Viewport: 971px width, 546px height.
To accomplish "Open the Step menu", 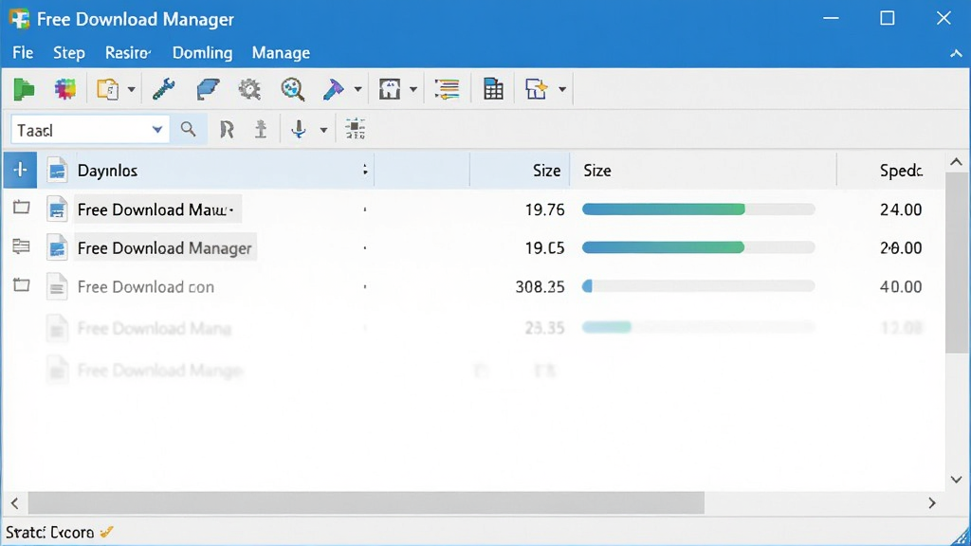I will (68, 53).
